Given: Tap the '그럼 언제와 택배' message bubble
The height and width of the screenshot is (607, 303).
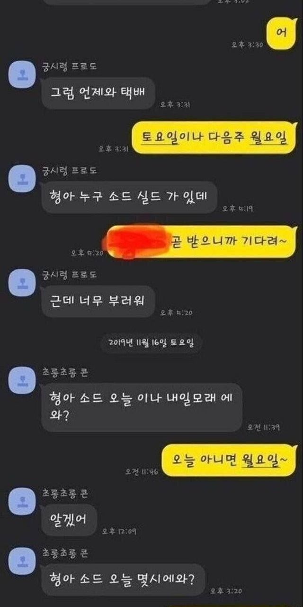Looking at the screenshot, I should [x=98, y=93].
